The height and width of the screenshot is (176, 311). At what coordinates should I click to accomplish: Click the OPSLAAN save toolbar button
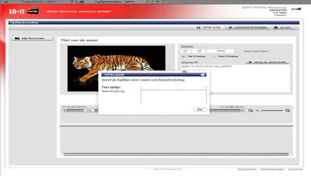tap(209, 27)
